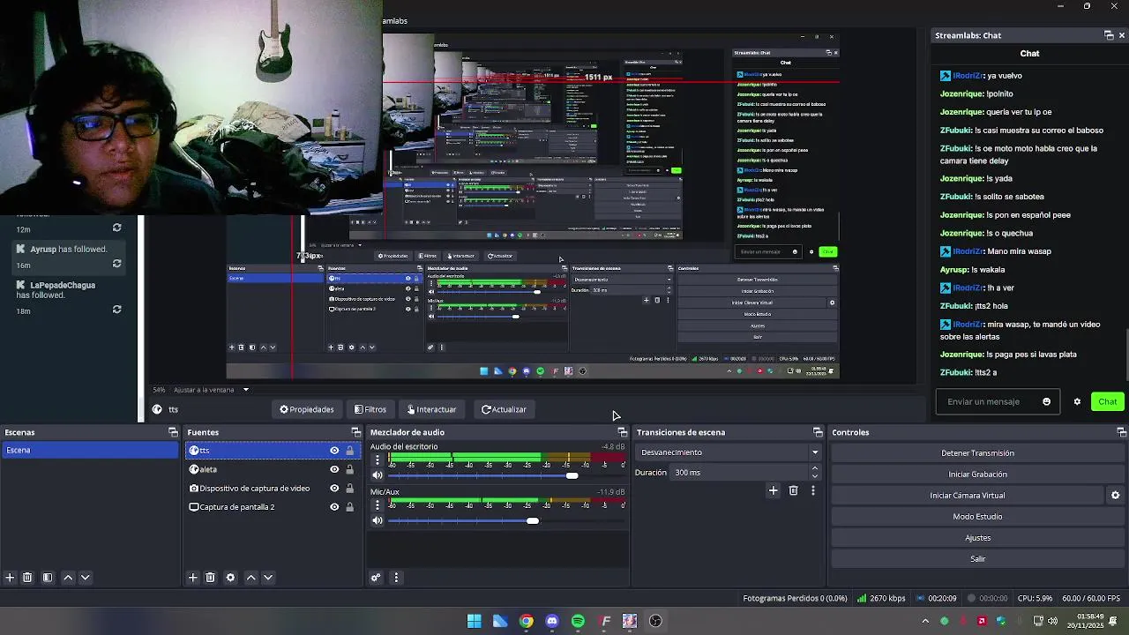Move scene up arrow in Escenas panel
The height and width of the screenshot is (635, 1129).
(68, 578)
